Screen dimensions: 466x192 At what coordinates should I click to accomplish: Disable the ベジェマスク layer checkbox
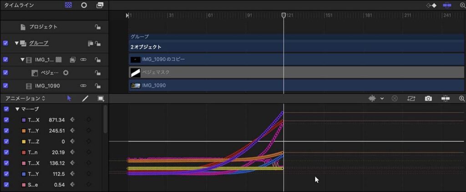[5, 72]
